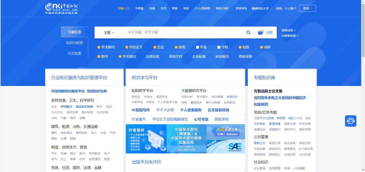Open 充值 in the top menu

152,8
